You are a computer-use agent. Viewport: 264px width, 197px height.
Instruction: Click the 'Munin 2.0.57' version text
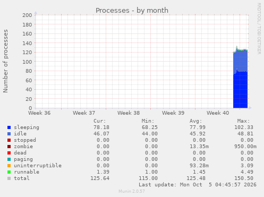point(132,191)
